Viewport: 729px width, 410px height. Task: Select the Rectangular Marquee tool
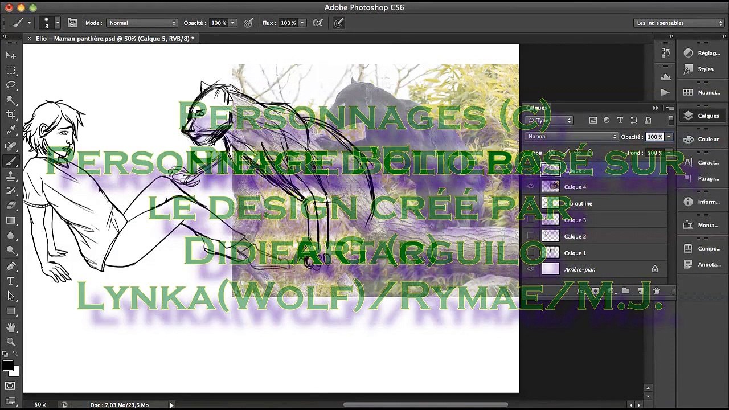(x=11, y=70)
